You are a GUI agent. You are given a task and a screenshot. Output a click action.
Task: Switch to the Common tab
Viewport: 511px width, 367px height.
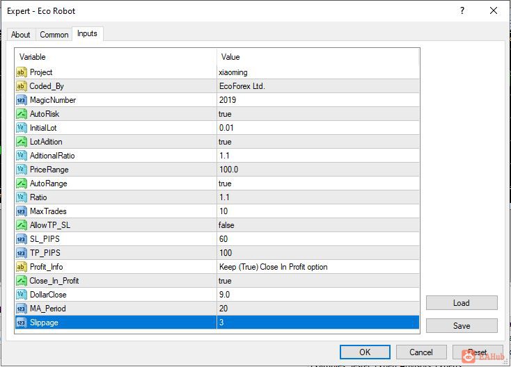click(x=54, y=35)
